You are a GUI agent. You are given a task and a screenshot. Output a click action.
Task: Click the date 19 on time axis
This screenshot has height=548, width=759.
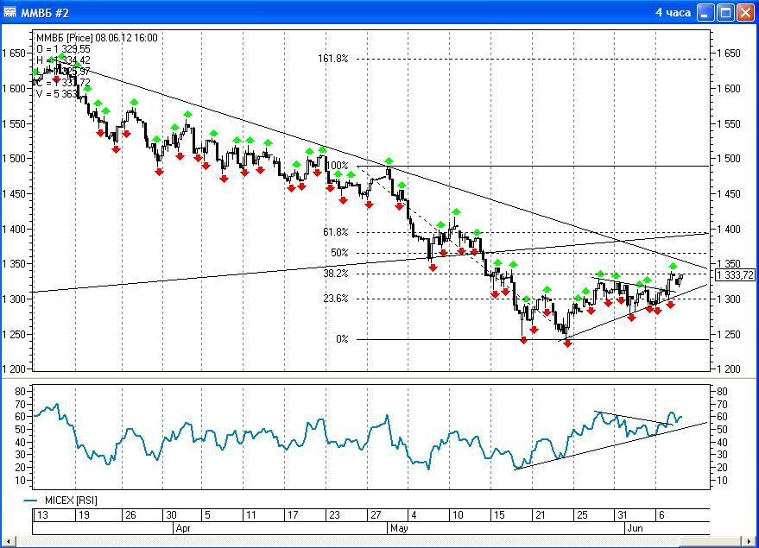(85, 515)
